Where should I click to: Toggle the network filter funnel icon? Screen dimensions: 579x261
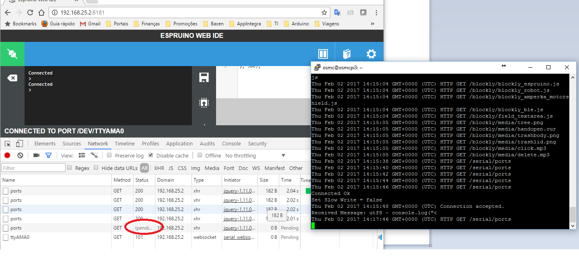click(48, 155)
